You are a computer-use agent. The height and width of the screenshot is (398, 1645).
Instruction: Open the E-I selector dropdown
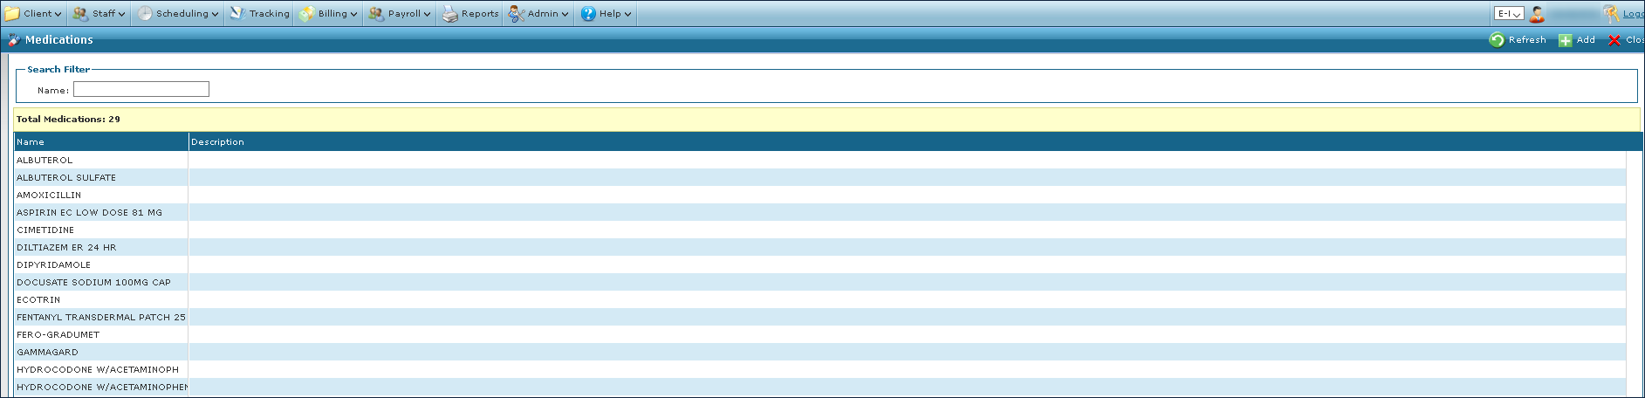[x=1509, y=14]
